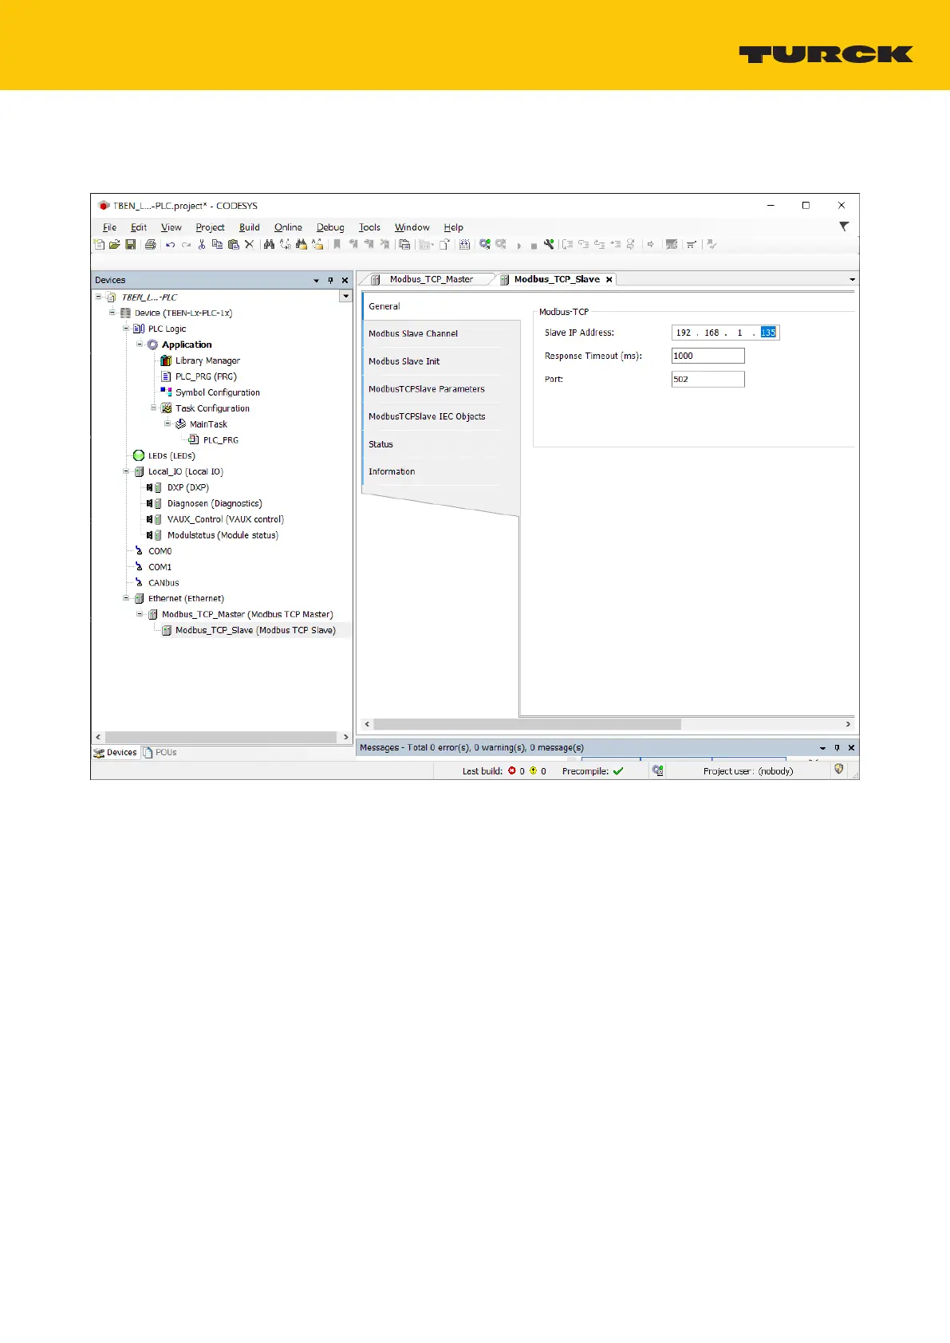The image size is (950, 1343).
Task: Open the editor tab list dropdown arrow
Action: pyautogui.click(x=852, y=280)
